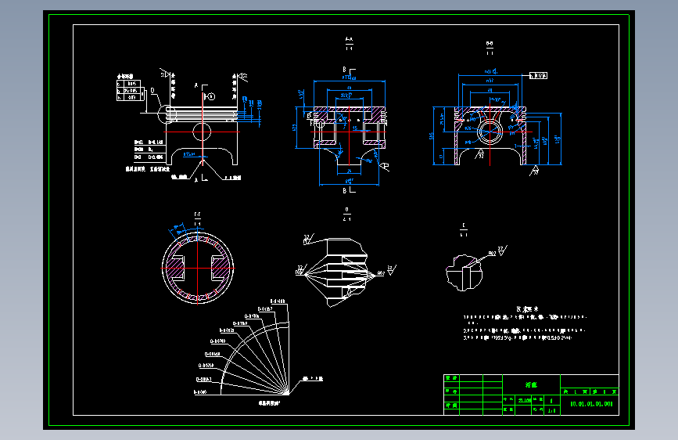Screen dimensions: 678x440
Task: Select the circular hatched section with red crosshair
Action: 198,268
